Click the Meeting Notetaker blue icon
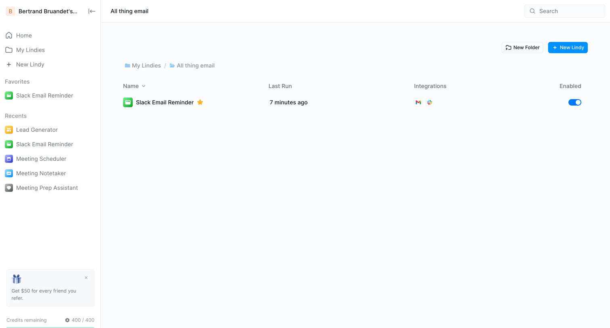This screenshot has height=328, width=610. [x=9, y=173]
